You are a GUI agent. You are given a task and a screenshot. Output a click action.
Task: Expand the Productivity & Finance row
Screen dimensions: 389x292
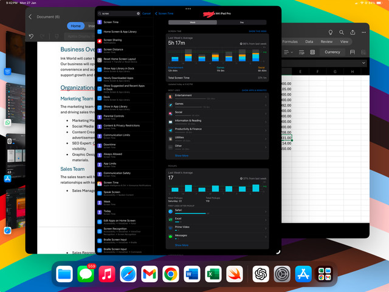[218, 130]
